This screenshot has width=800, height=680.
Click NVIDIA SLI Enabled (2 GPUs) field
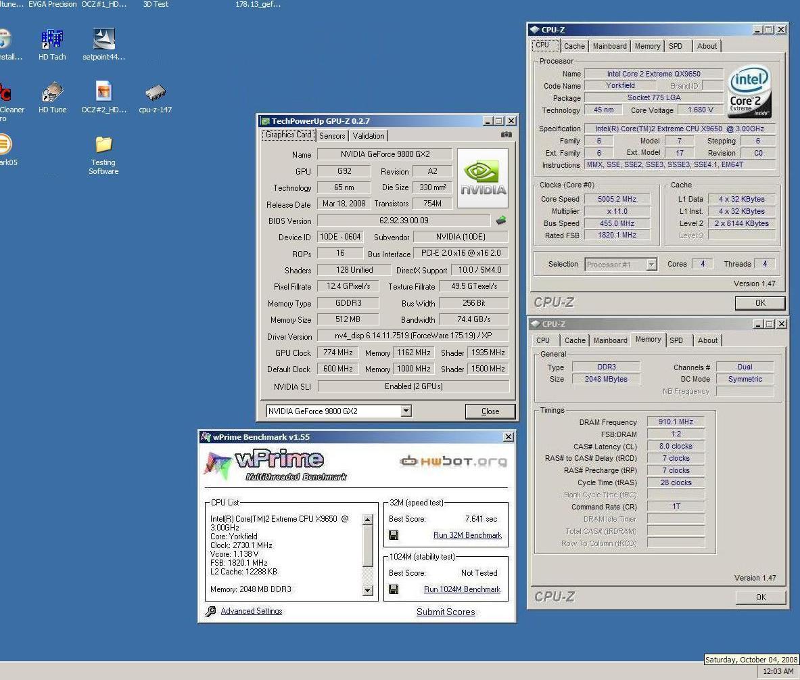tap(413, 386)
